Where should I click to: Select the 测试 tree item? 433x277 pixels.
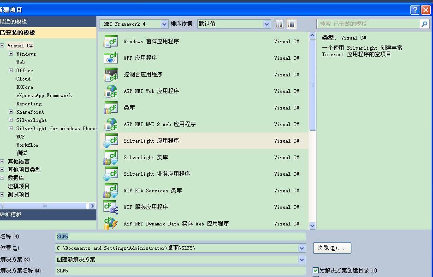pos(22,153)
